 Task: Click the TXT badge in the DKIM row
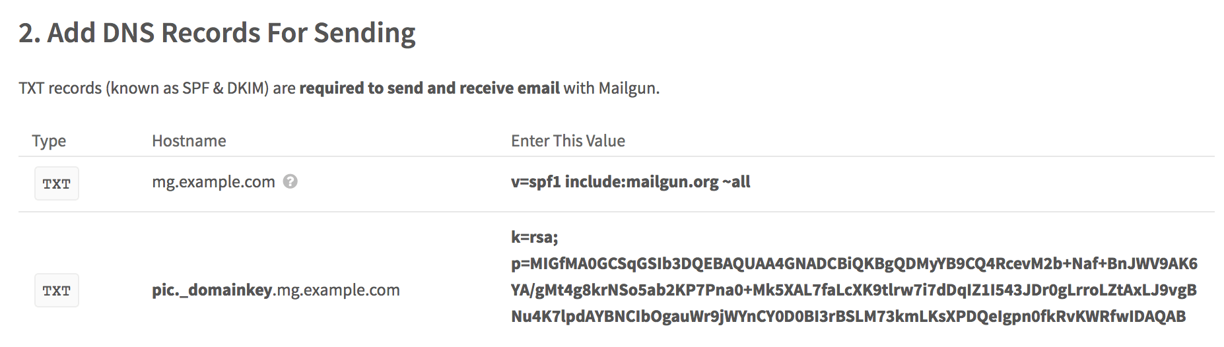(57, 291)
